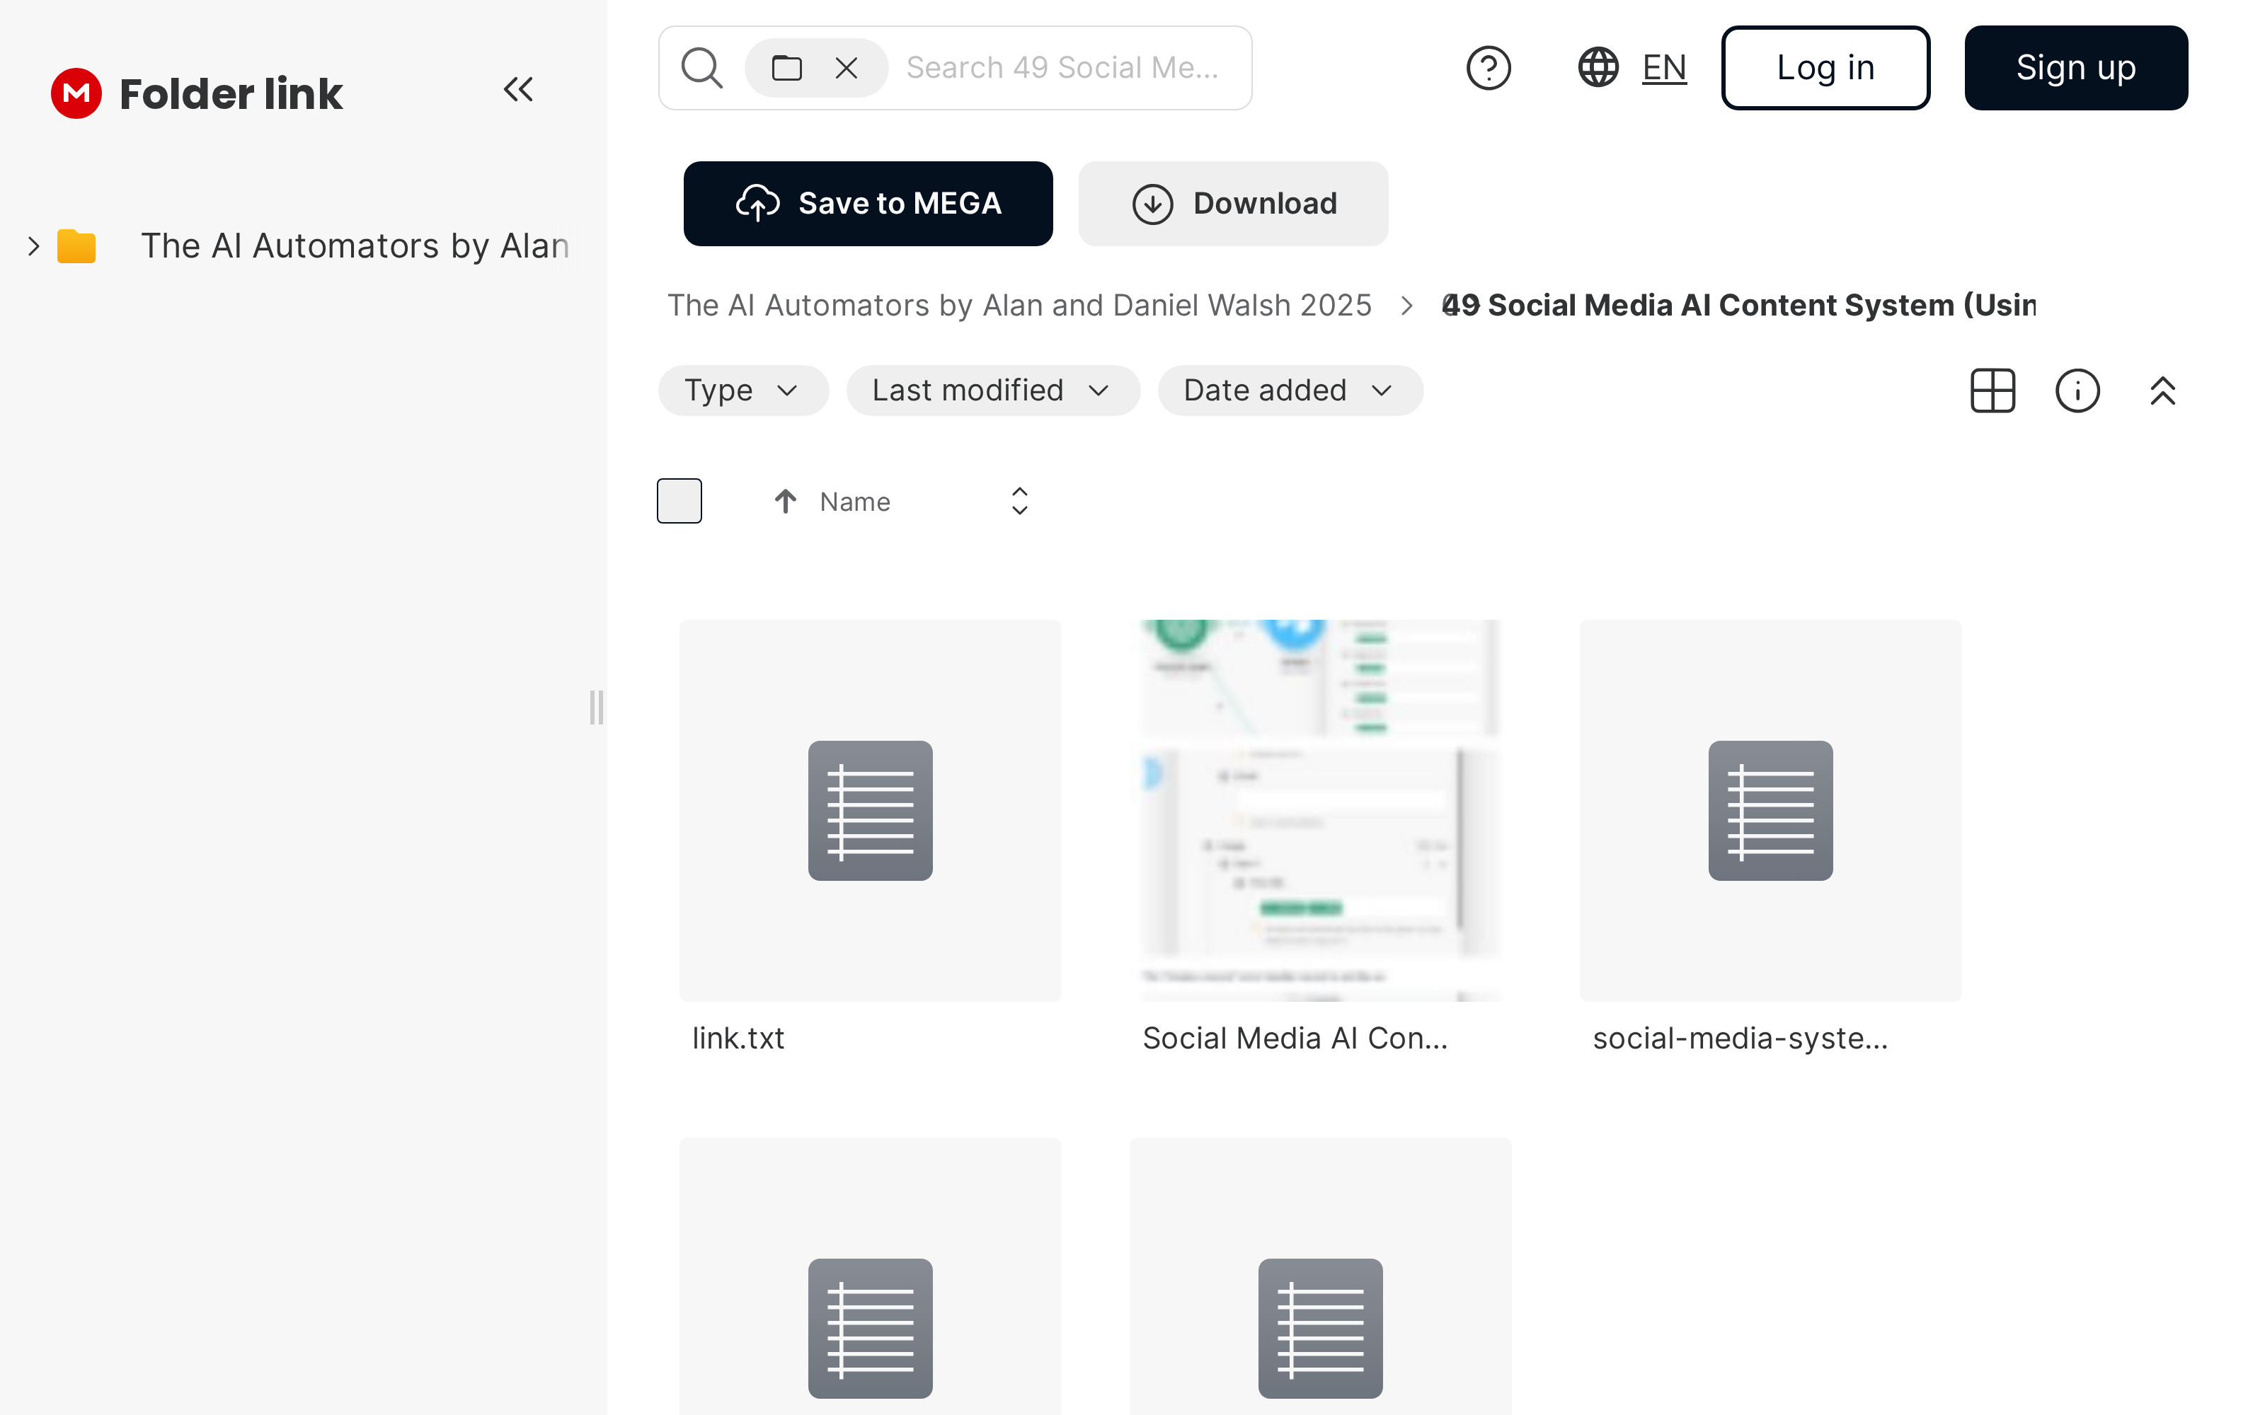Click the link.txt file name
Viewport: 2265px width, 1415px height.
click(x=738, y=1038)
